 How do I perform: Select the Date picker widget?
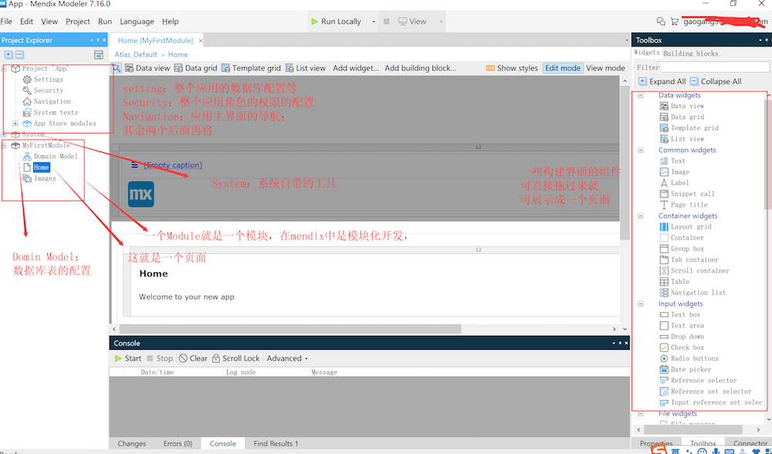pos(685,369)
